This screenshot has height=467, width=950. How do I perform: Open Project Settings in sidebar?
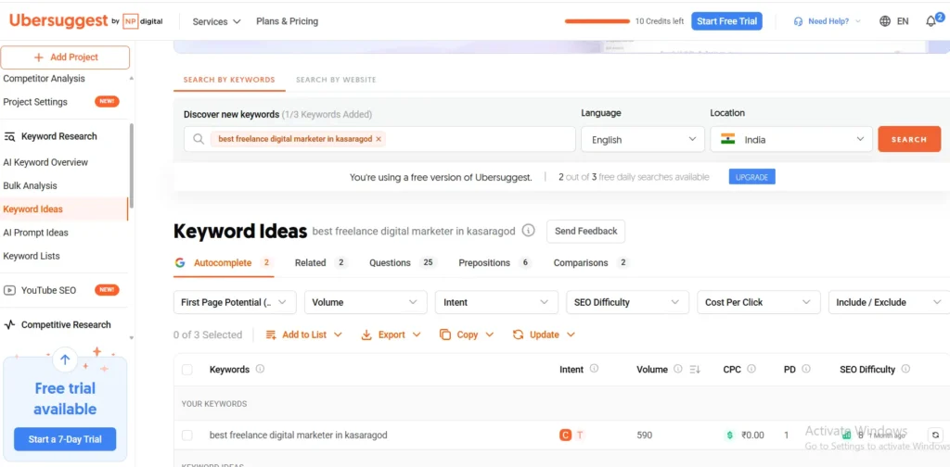(35, 102)
